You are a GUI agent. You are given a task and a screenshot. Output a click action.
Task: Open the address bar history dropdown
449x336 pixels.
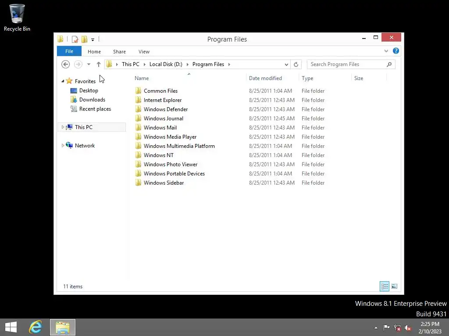286,65
